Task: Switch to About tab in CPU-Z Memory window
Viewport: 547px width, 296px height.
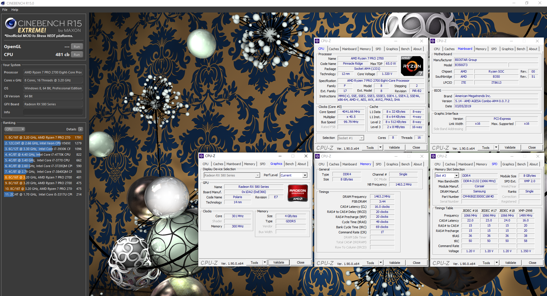Action: click(x=418, y=164)
